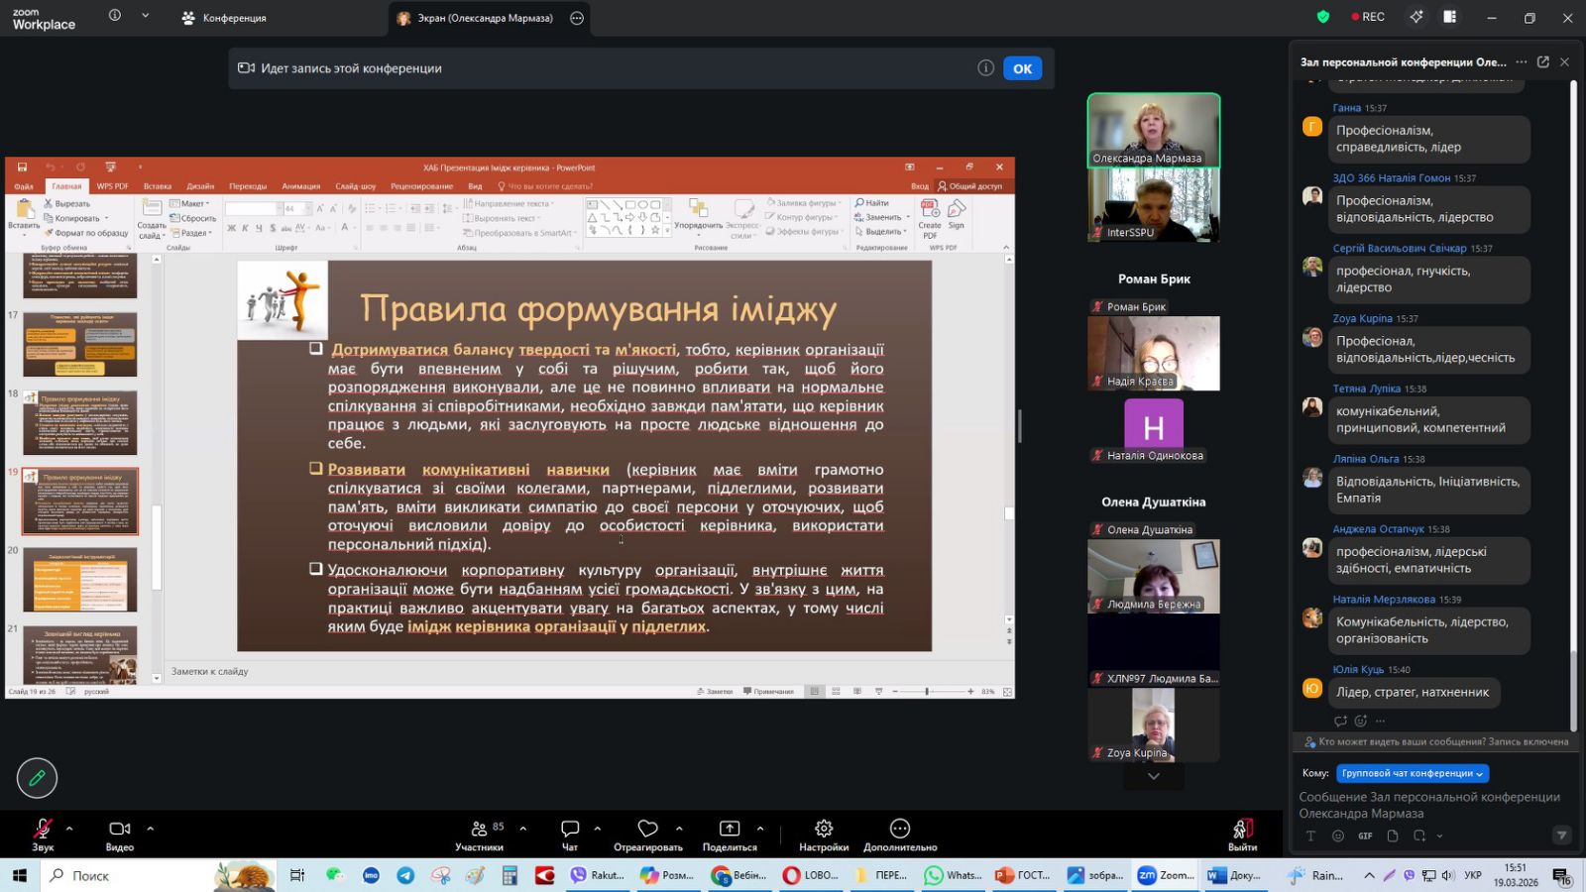Open the green annotation pencil tool

pos(37,778)
